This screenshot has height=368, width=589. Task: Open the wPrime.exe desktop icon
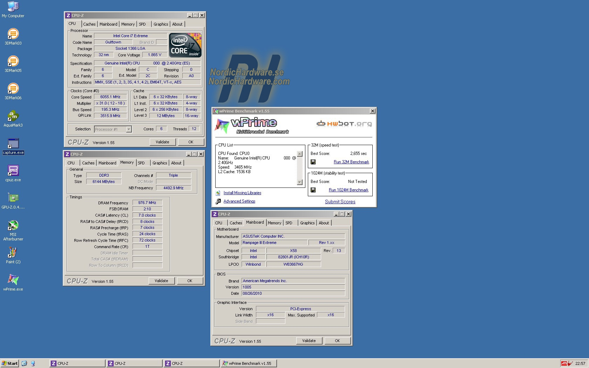(x=13, y=280)
